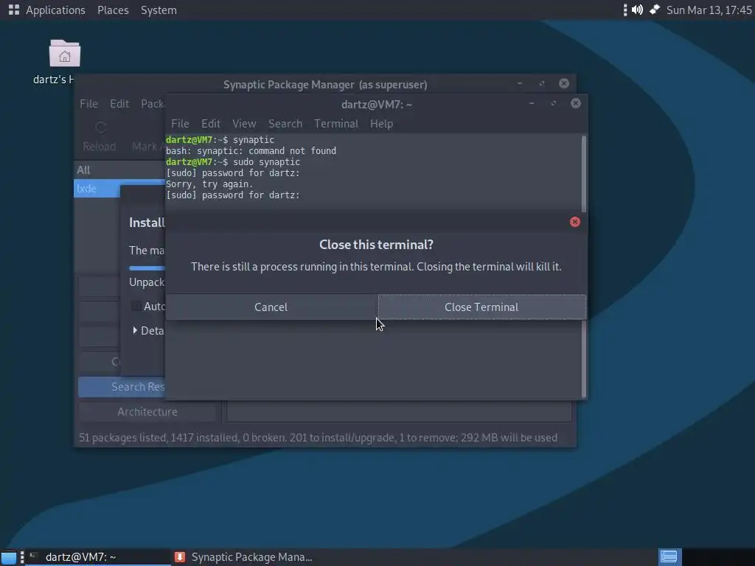Click the volume speaker icon in tray

[637, 10]
